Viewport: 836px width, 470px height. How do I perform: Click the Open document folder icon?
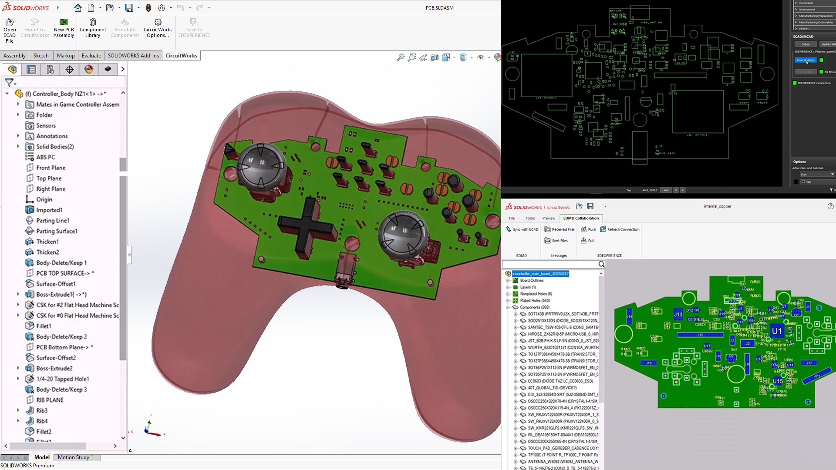110,8
